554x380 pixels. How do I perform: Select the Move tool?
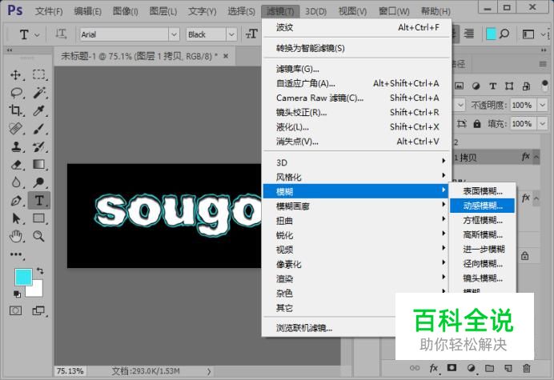click(16, 75)
